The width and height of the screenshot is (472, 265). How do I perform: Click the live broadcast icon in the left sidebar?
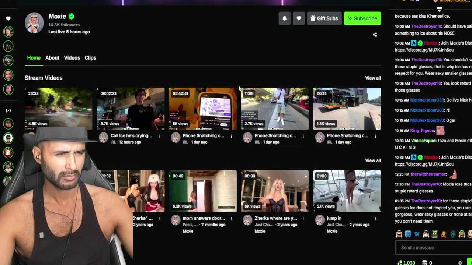(8, 110)
